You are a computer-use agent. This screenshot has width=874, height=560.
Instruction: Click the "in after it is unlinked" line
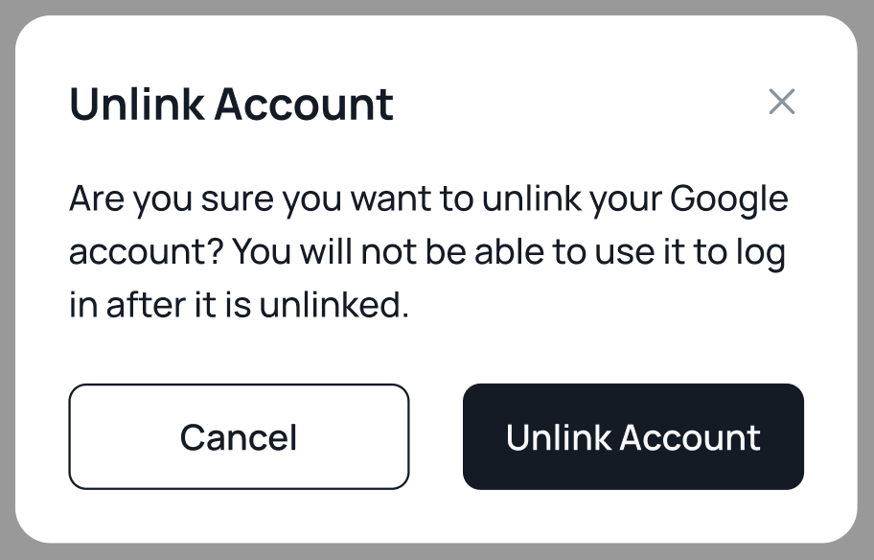[x=239, y=307]
